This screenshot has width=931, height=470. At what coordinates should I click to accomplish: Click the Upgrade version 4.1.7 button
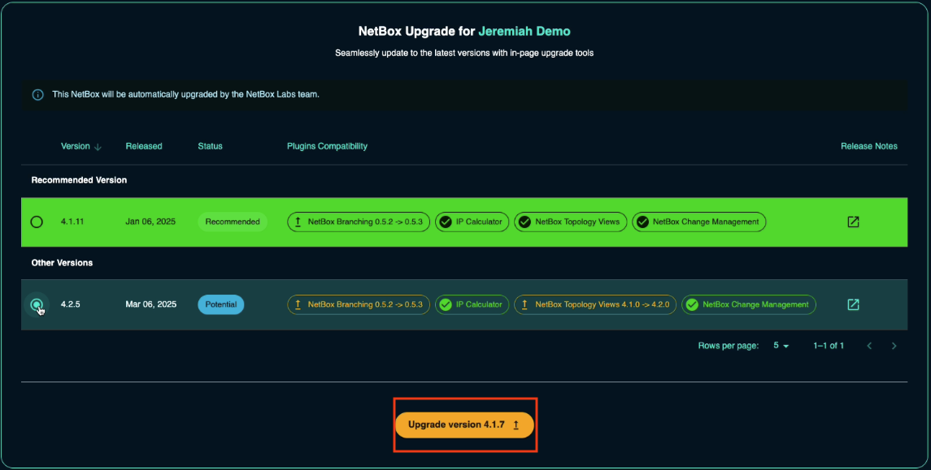click(x=464, y=425)
